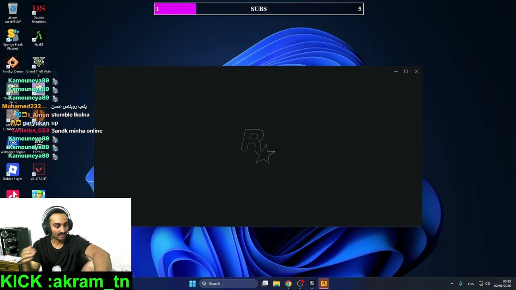Select the Invokyr Demo desktop icon
516x290 pixels.
click(x=12, y=65)
